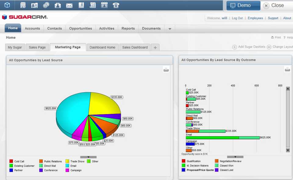
Task: Click the Closed Won legend swatch
Action: pyautogui.click(x=216, y=165)
